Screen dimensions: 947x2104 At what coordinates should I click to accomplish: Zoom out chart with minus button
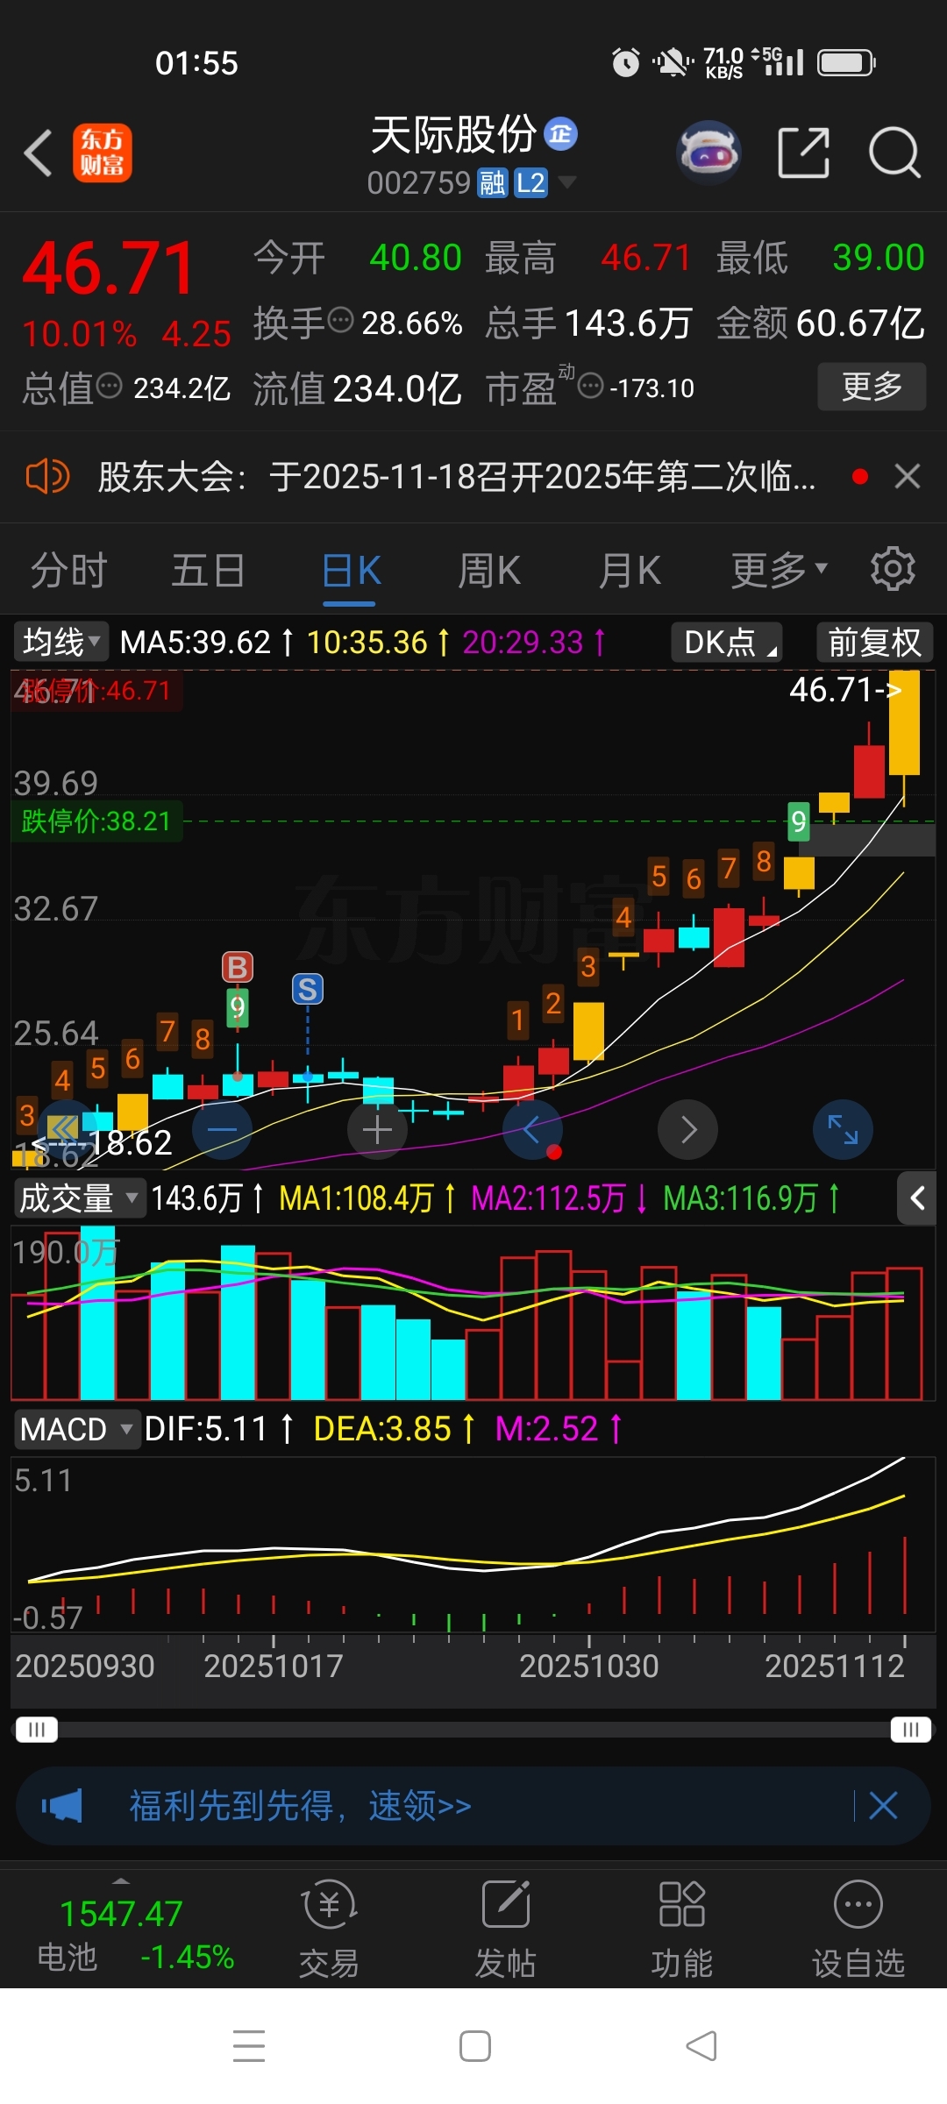[222, 1130]
